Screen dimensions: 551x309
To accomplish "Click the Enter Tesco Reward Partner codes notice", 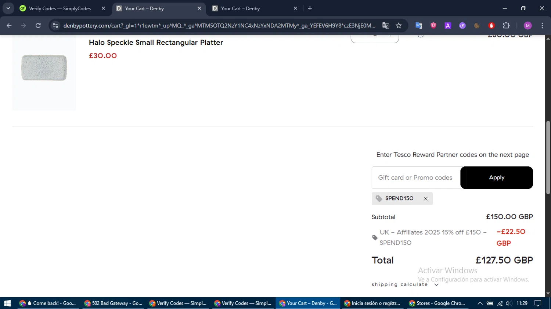I will (x=453, y=155).
